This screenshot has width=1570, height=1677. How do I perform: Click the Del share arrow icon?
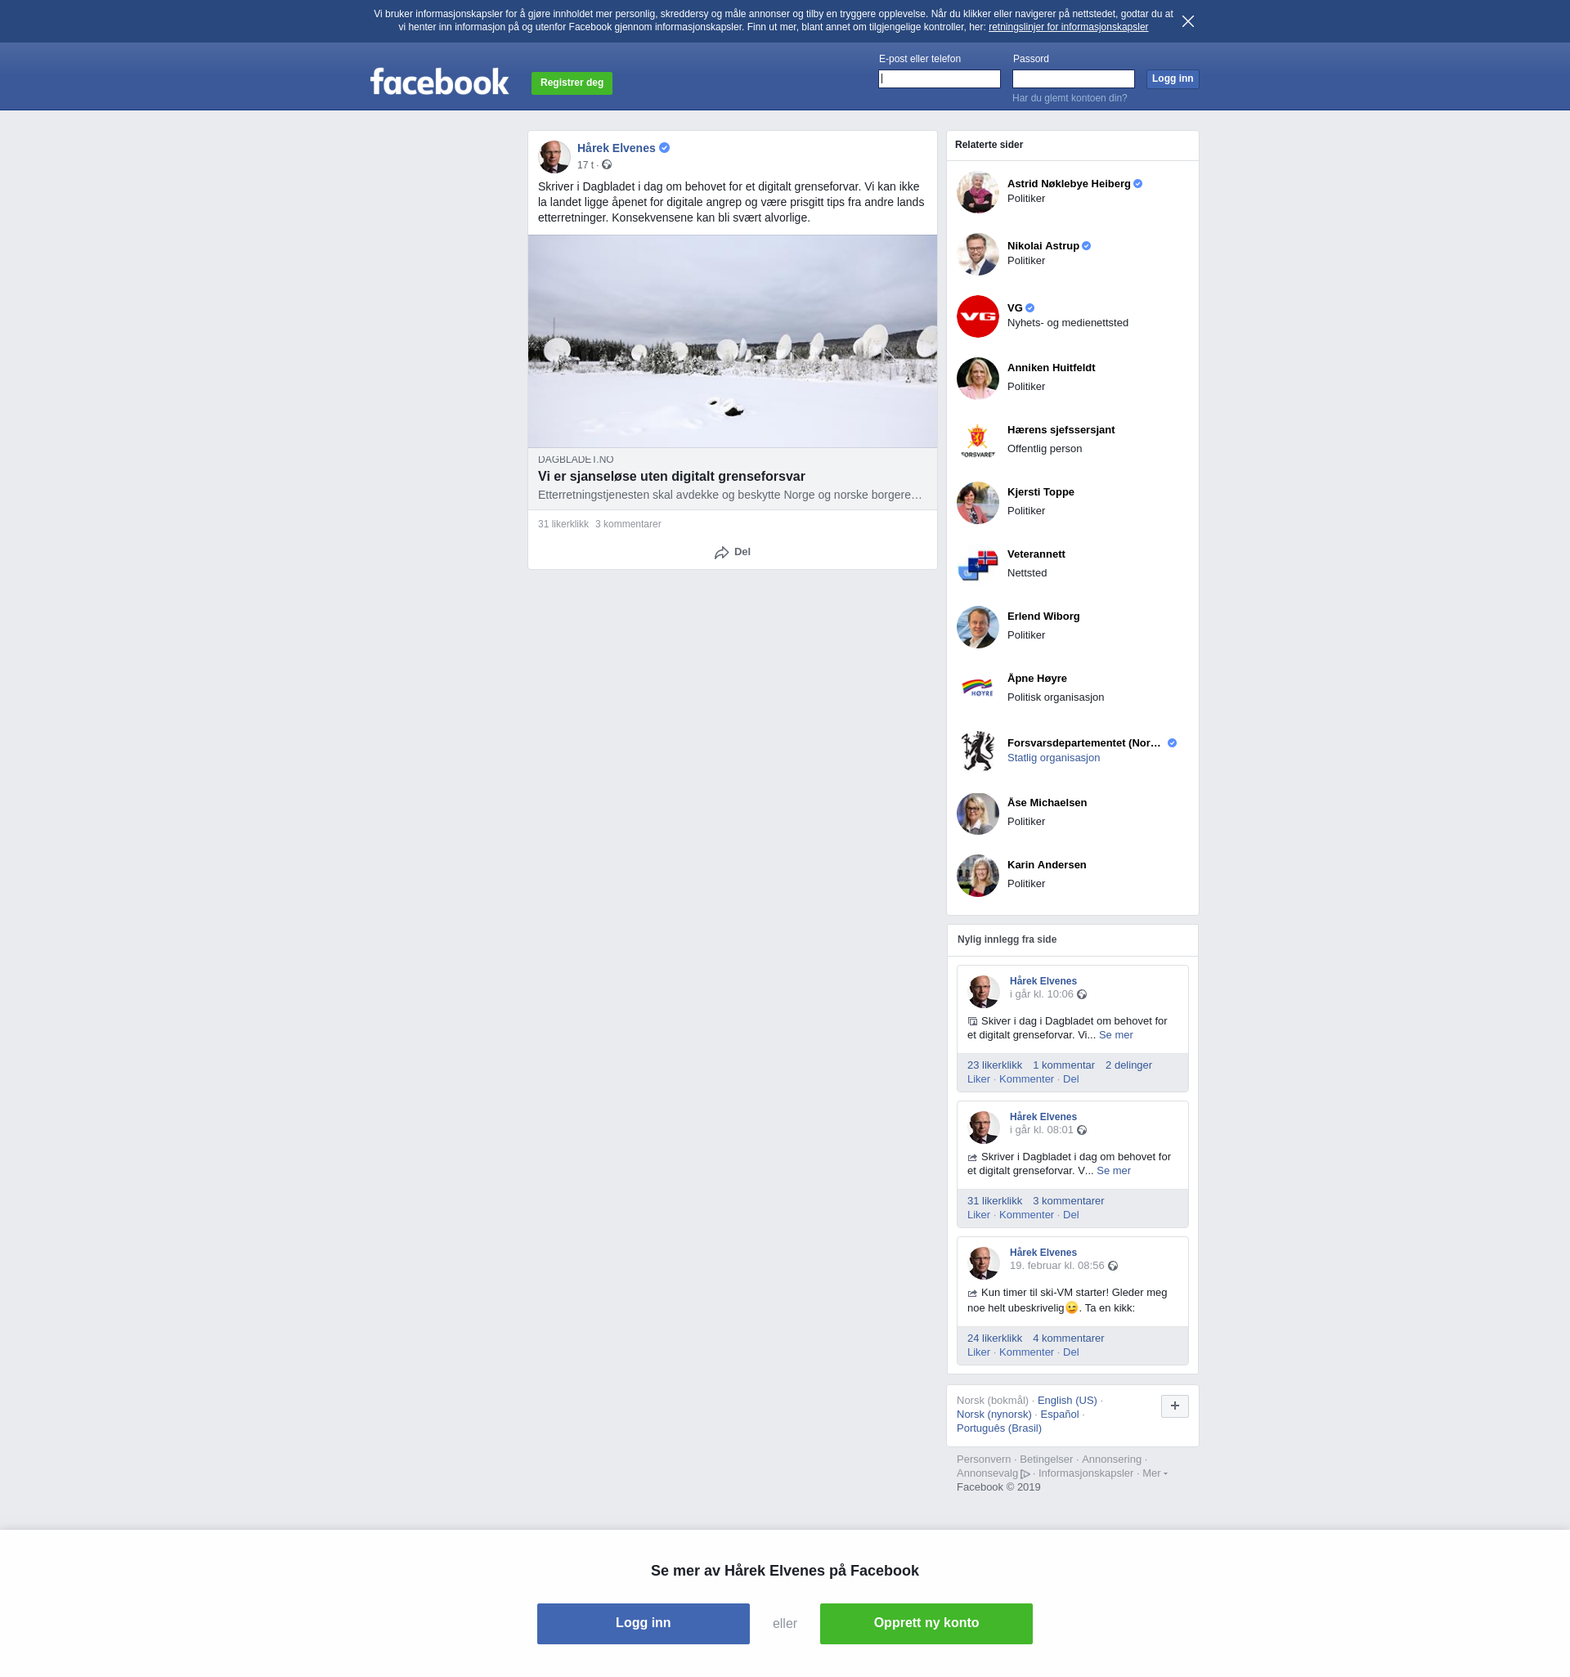[721, 553]
